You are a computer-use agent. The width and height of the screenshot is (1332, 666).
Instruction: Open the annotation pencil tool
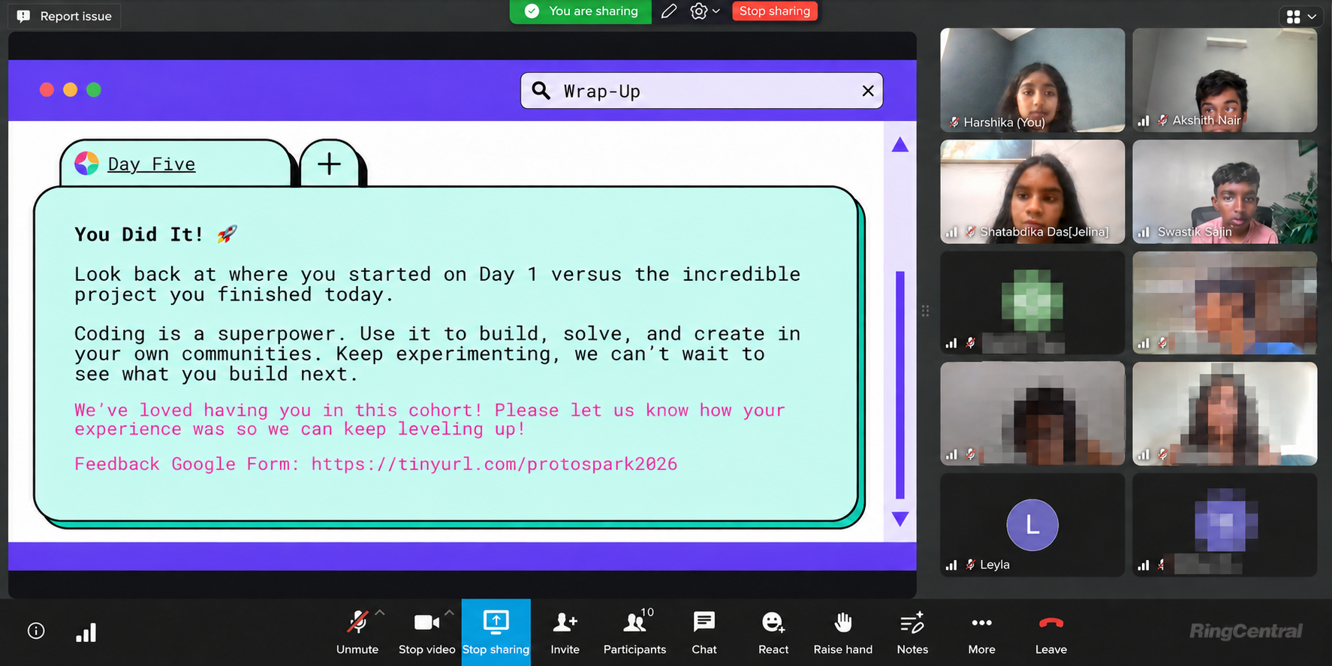(668, 11)
